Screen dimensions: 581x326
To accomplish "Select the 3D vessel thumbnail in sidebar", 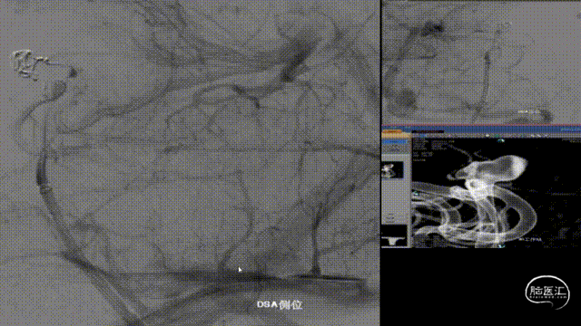I will click(392, 170).
